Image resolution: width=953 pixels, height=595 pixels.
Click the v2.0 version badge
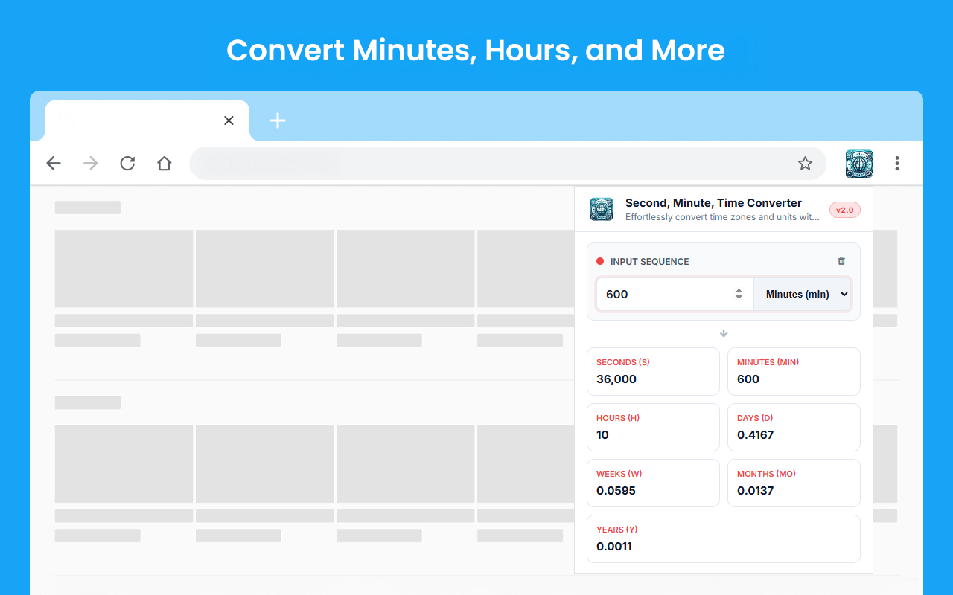[x=845, y=210]
